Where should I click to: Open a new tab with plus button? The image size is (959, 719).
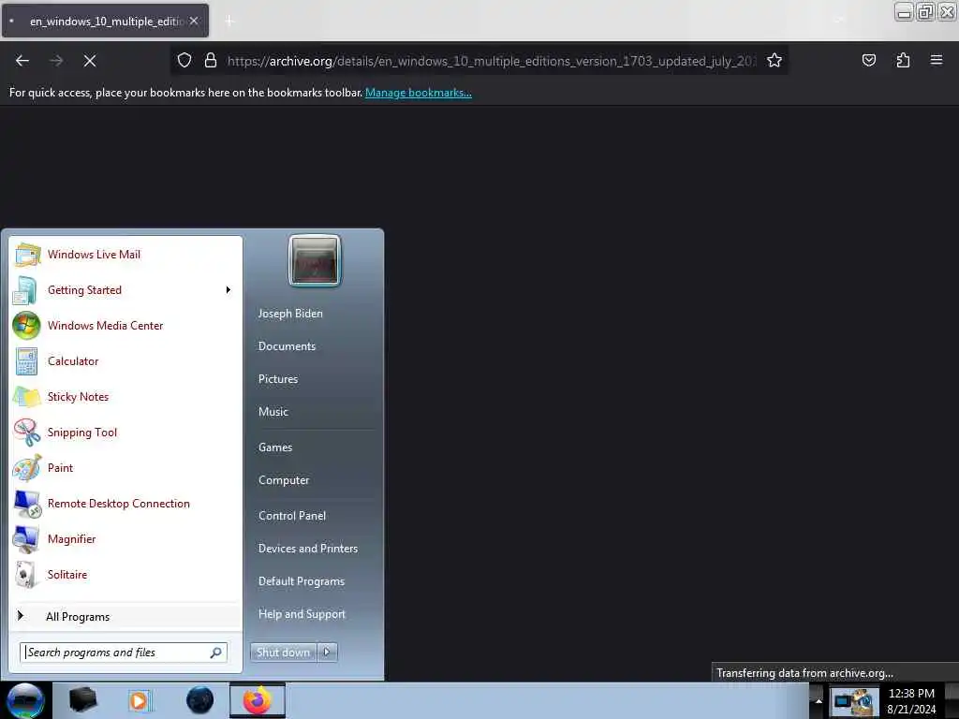click(x=229, y=21)
